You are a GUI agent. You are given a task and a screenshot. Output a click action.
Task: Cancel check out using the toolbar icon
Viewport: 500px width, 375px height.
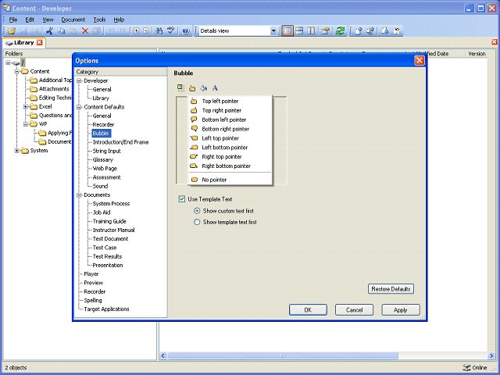pyautogui.click(x=397, y=30)
